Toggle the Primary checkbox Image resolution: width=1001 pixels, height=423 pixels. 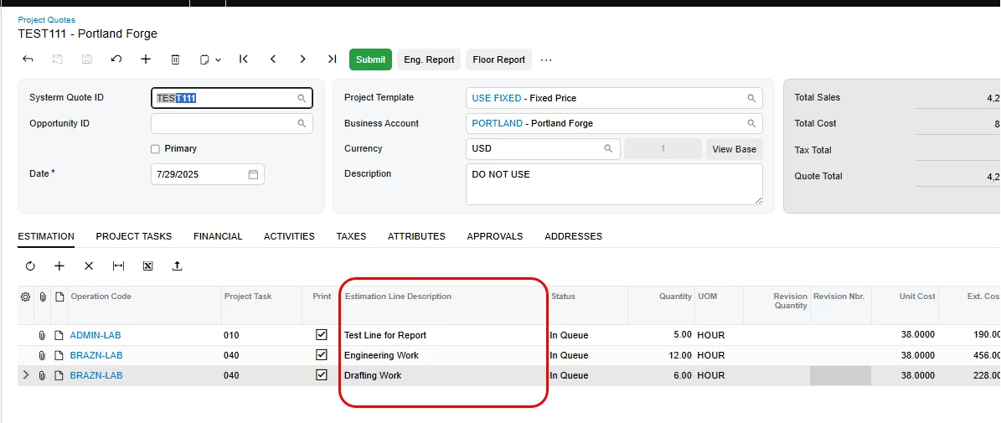(x=155, y=148)
